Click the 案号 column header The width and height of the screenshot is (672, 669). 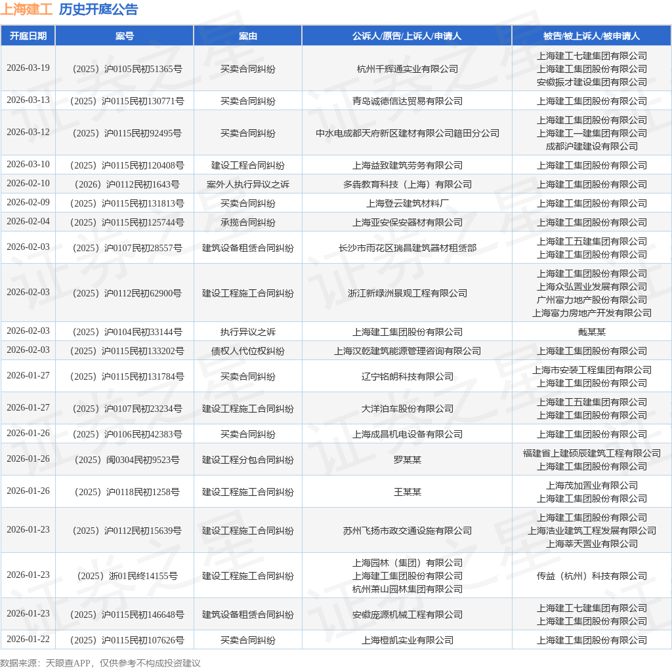[x=125, y=36]
